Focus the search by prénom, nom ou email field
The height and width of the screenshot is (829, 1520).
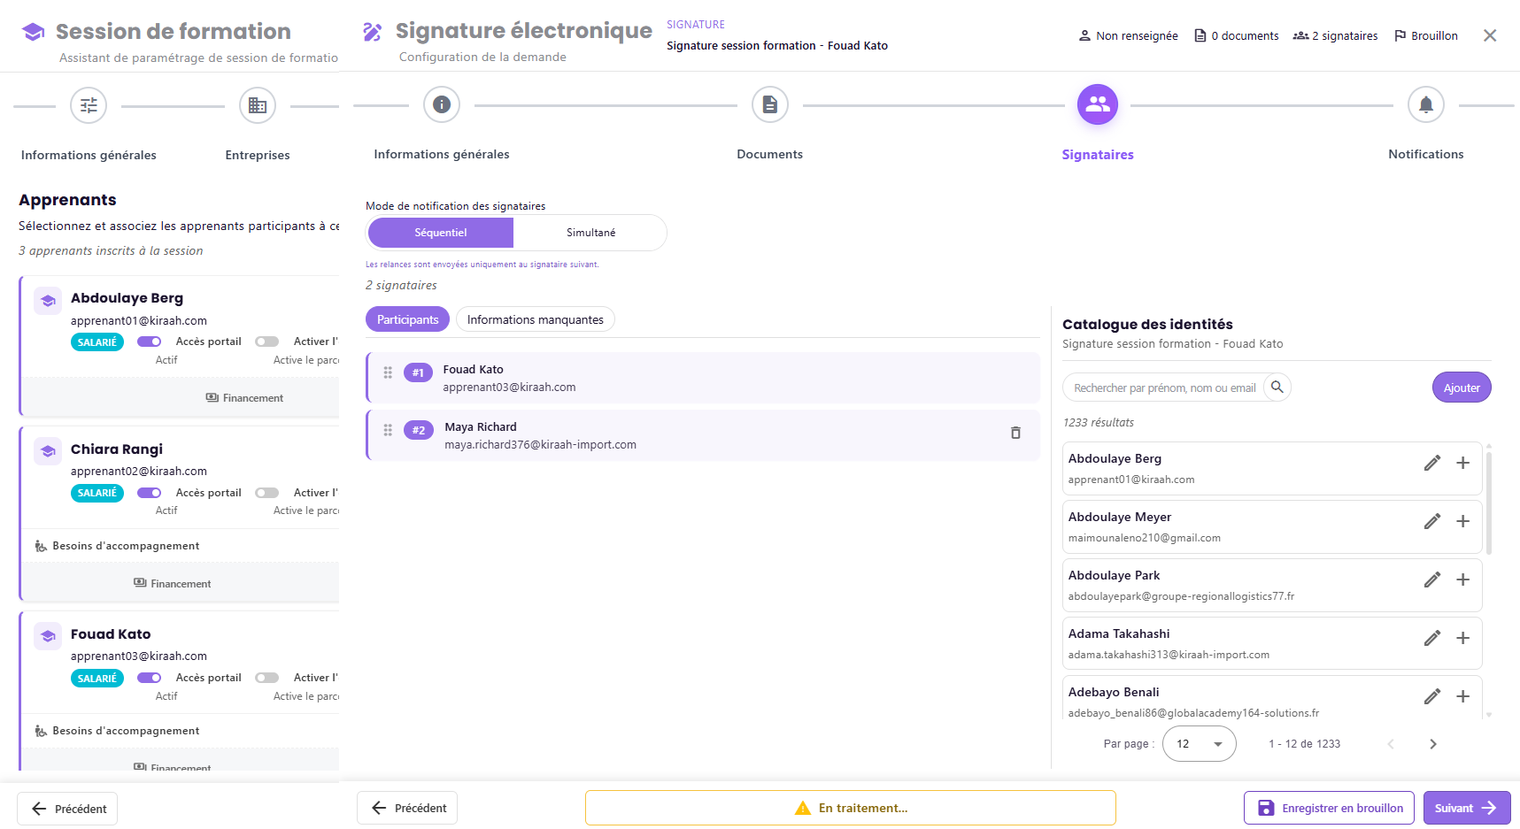pos(1164,388)
